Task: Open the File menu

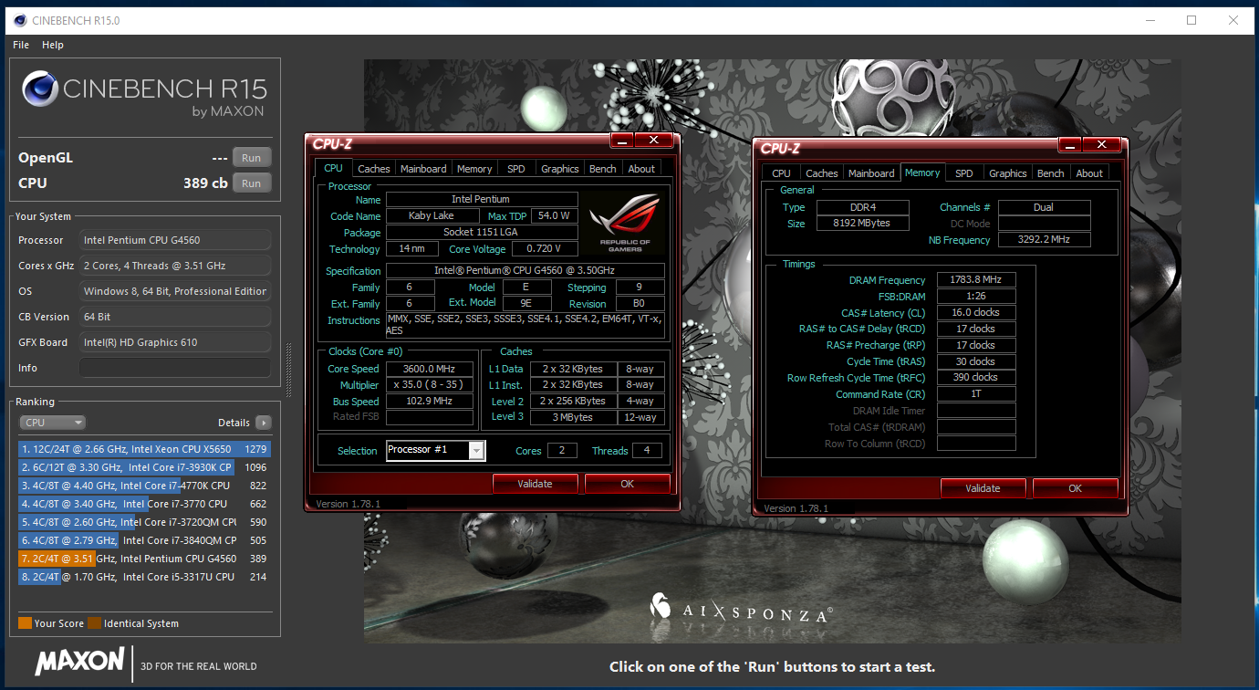Action: click(21, 45)
